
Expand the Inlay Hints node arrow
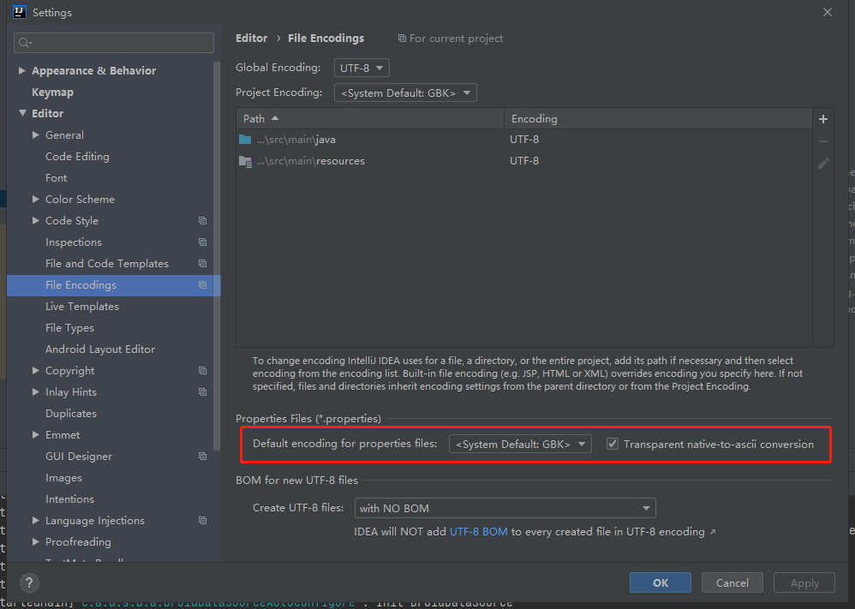coord(35,392)
